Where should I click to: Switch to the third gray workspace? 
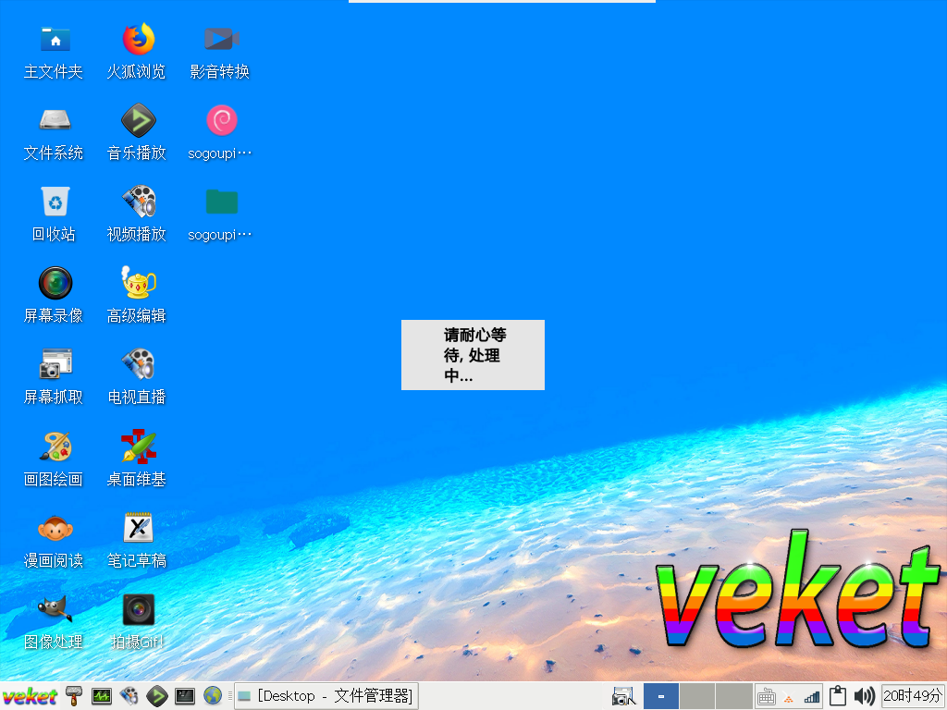(733, 696)
